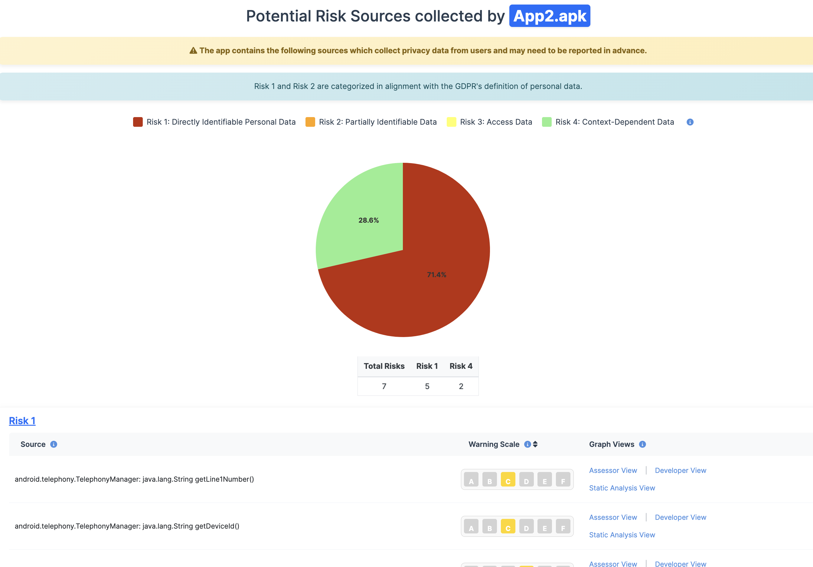Open Static Analysis View for getDeviceId

622,535
